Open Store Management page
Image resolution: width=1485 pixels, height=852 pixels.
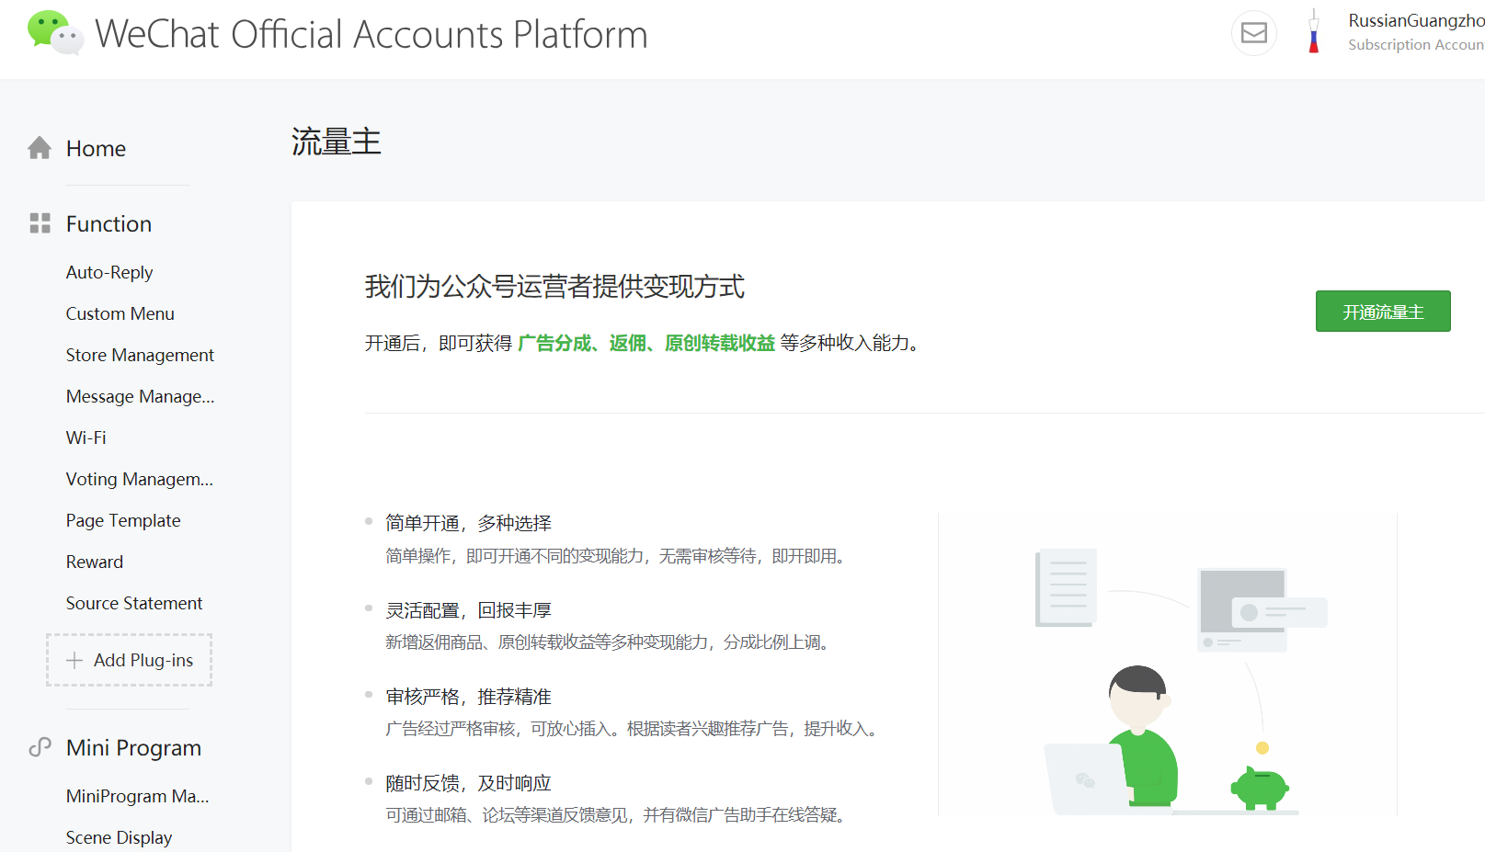tap(140, 355)
